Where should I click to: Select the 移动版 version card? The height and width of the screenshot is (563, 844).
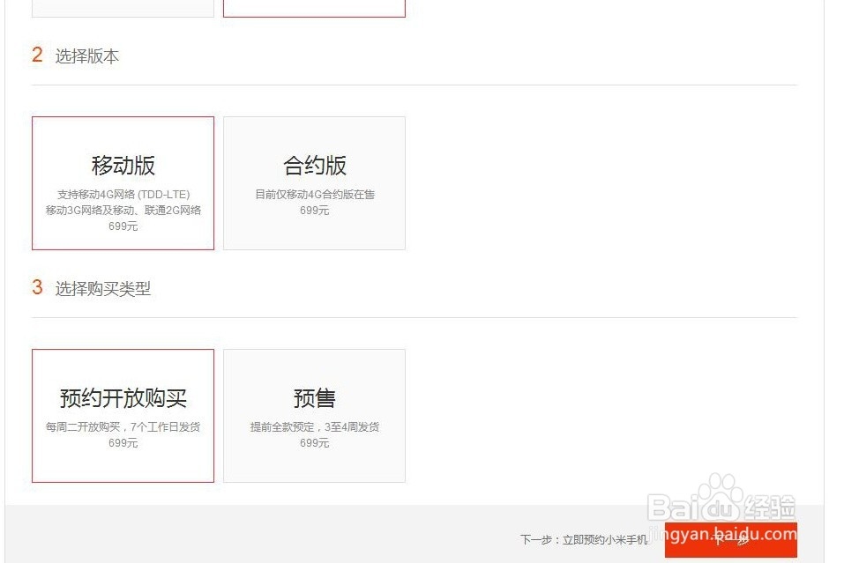[x=123, y=182]
